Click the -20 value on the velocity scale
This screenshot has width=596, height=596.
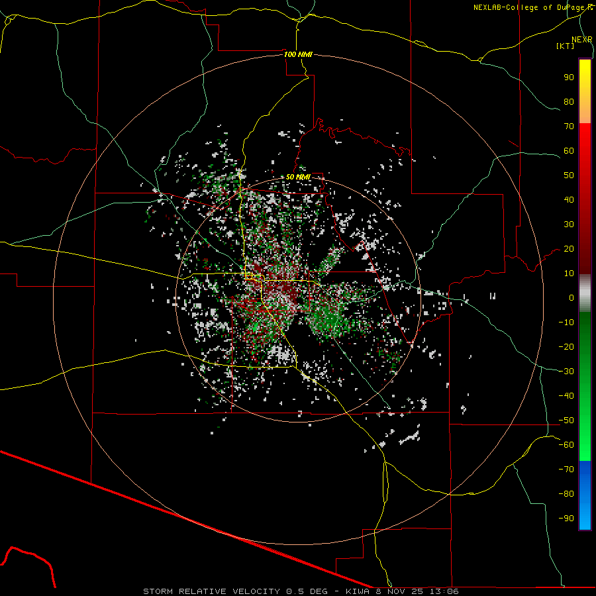[566, 347]
